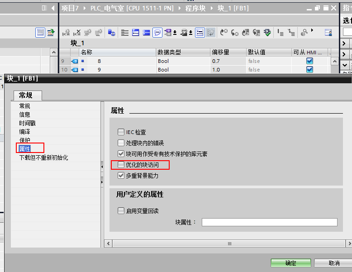Click the vertical bar step icon
The image size is (352, 272).
(281, 33)
